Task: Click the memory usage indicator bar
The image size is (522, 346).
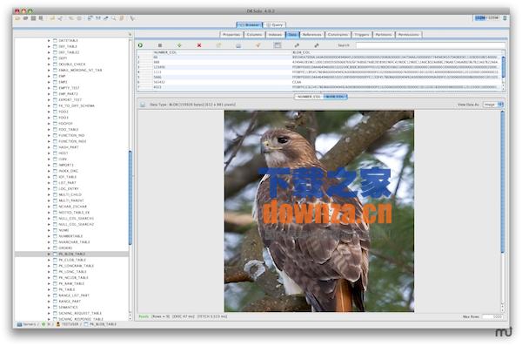Action: (x=486, y=17)
